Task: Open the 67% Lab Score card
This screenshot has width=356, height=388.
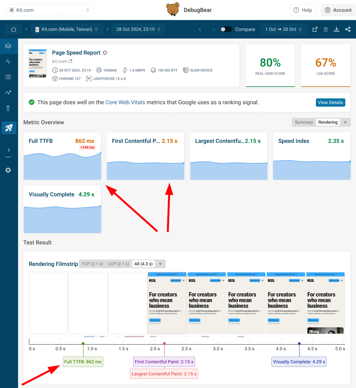Action: (326, 65)
